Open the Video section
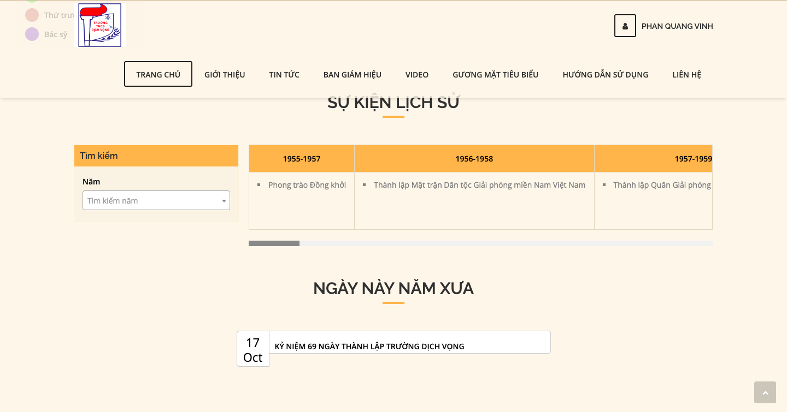Screen dimensions: 787x412 pos(416,74)
